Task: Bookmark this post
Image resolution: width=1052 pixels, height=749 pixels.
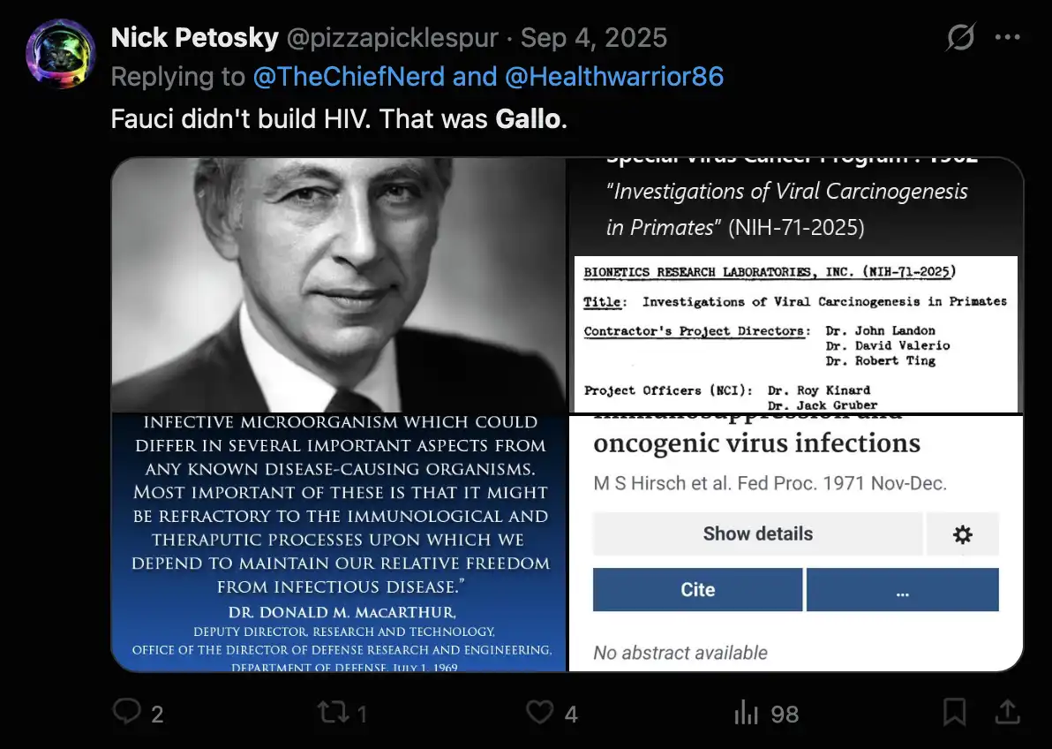Action: (x=954, y=712)
